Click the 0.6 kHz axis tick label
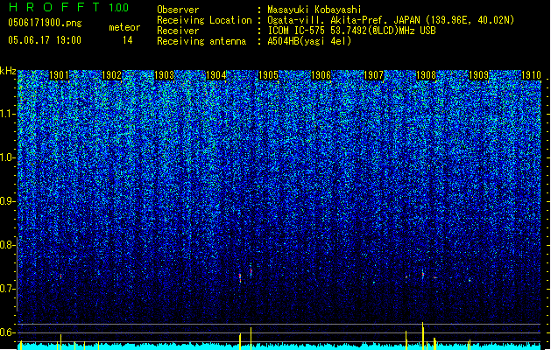This screenshot has height=350, width=551. 8,332
